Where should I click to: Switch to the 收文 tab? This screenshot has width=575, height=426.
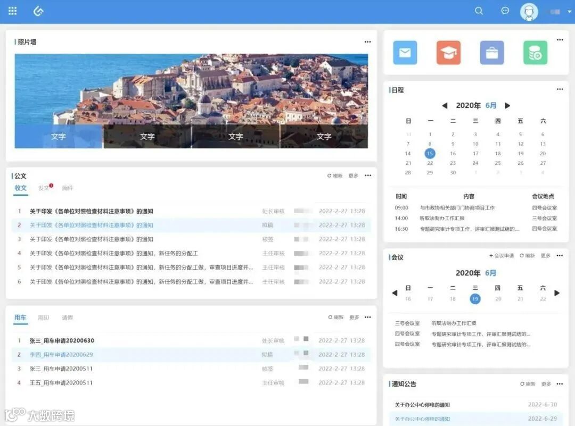(21, 188)
